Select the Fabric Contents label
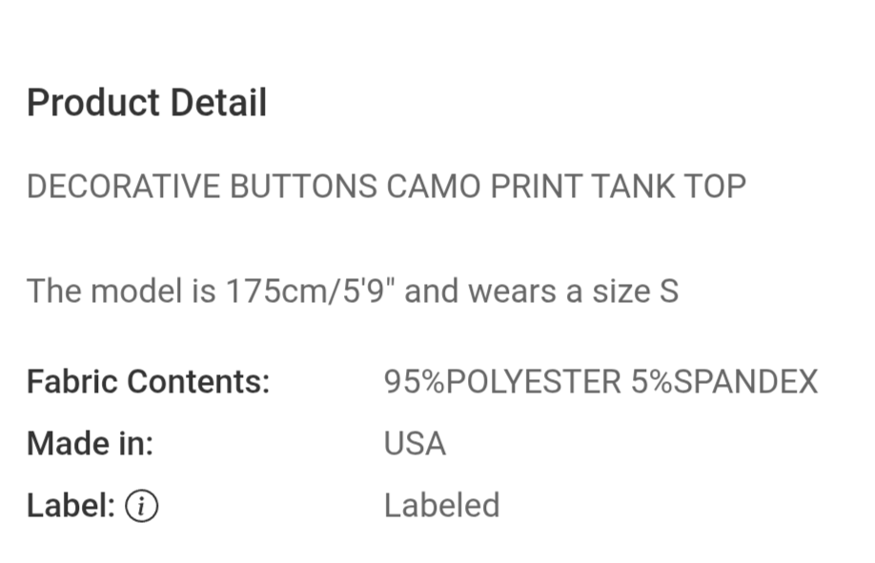 (149, 382)
